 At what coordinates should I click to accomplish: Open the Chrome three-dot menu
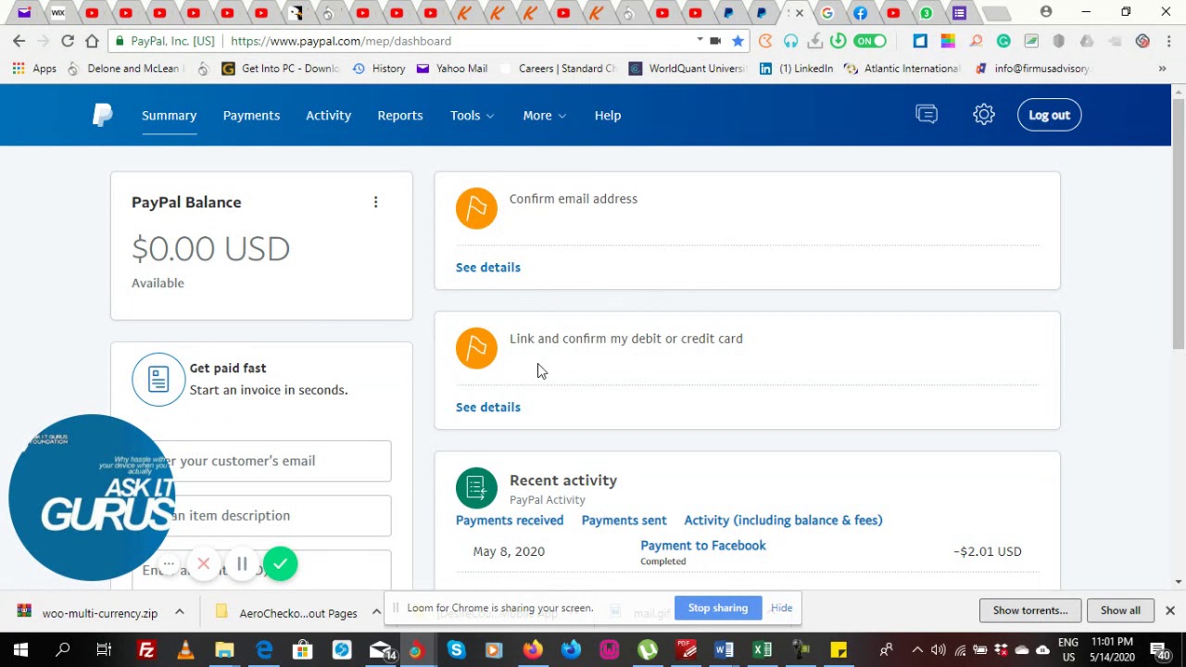(x=1169, y=41)
